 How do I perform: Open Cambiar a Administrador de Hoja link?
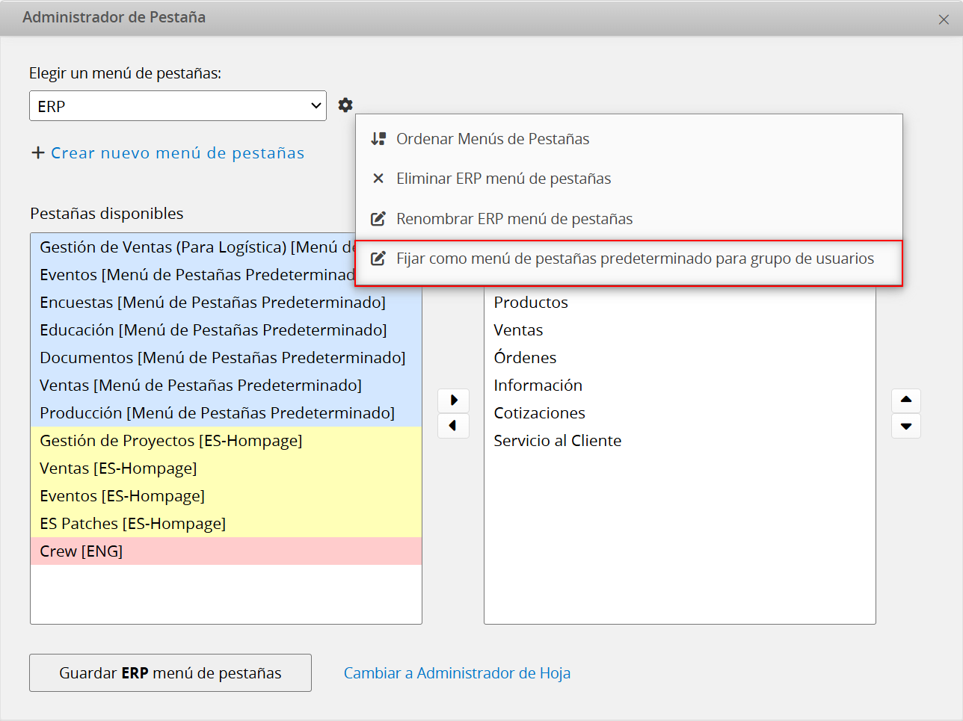457,673
